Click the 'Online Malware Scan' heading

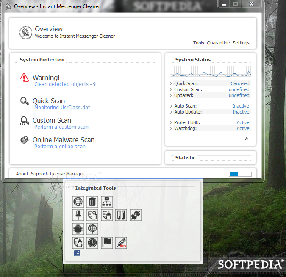point(64,140)
